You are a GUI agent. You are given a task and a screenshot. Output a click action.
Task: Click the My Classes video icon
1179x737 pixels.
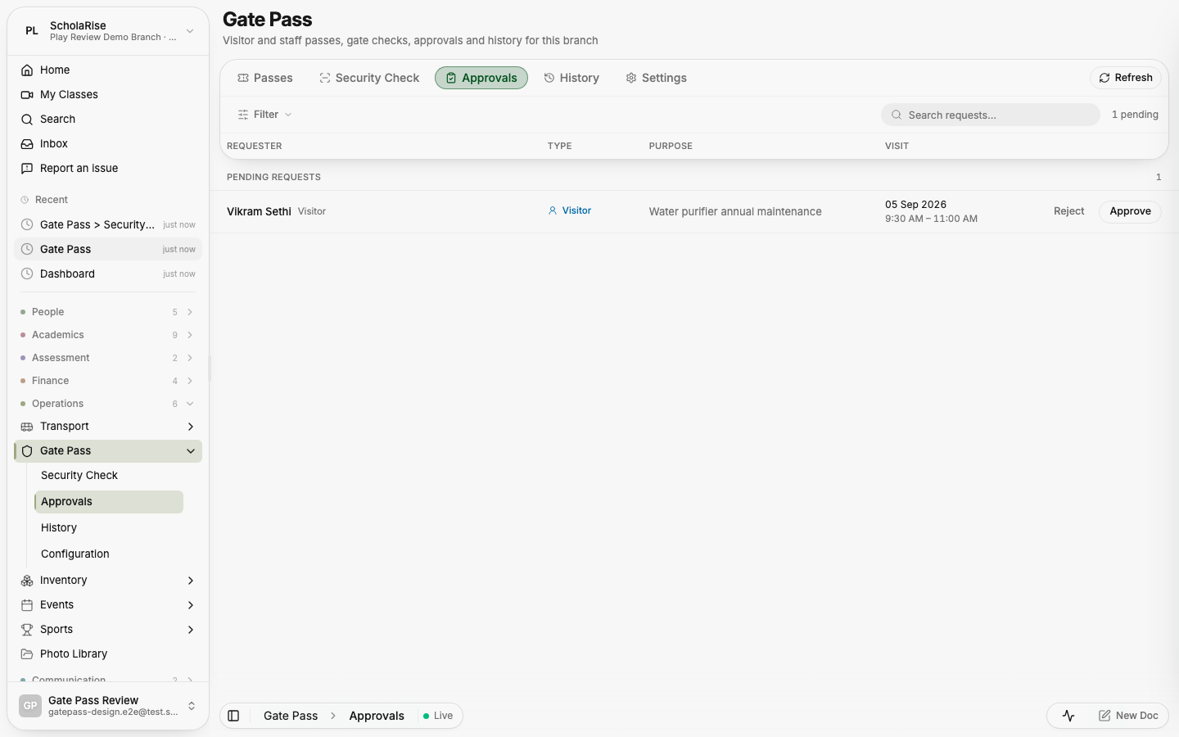27,95
